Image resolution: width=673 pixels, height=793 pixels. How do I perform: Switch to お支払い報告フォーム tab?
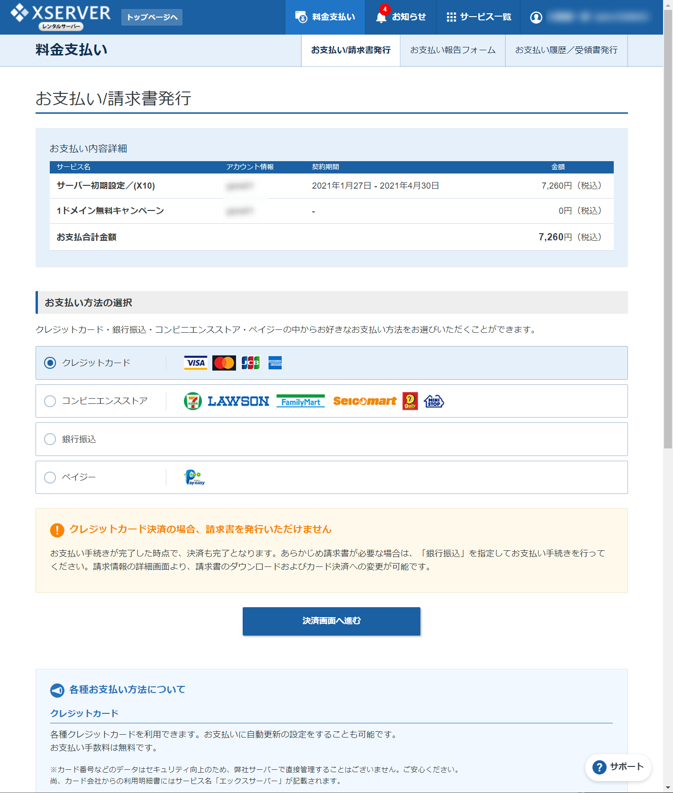pyautogui.click(x=453, y=50)
